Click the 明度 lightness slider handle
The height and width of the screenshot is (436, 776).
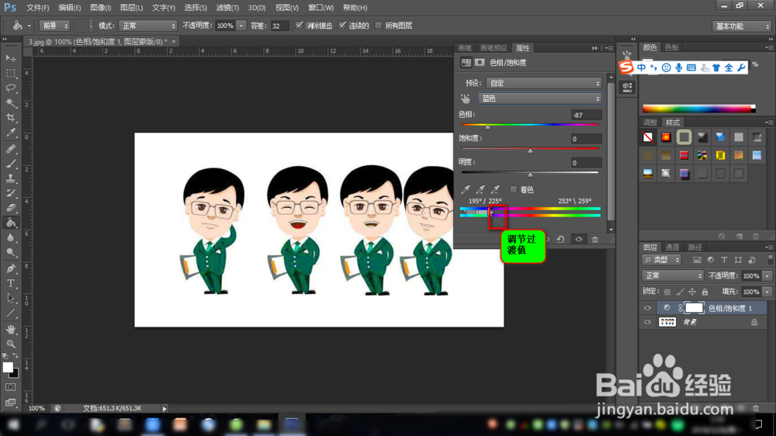point(530,175)
